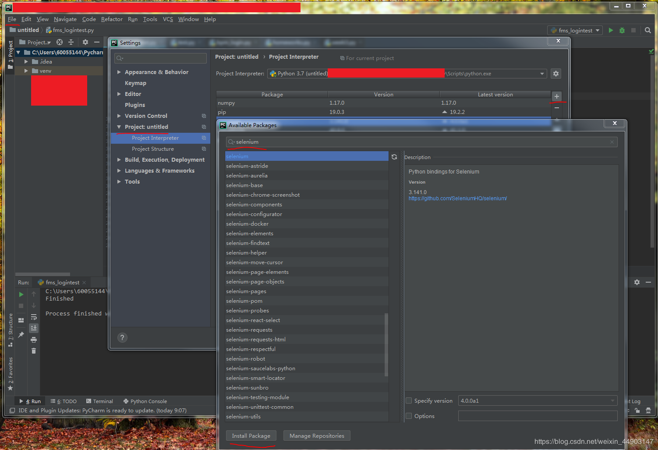Select Plugins in settings
The width and height of the screenshot is (658, 450).
[135, 105]
